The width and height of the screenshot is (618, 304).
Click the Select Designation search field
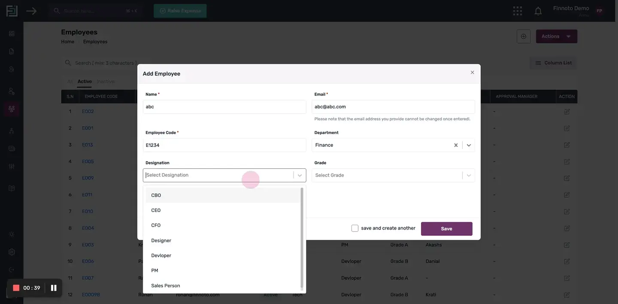218,175
